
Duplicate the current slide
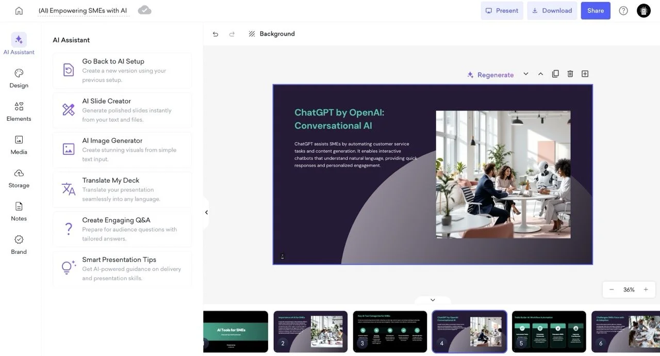(555, 74)
